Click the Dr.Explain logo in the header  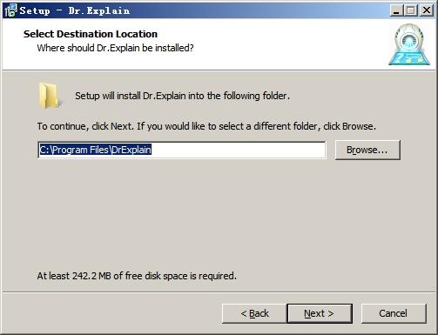[409, 44]
